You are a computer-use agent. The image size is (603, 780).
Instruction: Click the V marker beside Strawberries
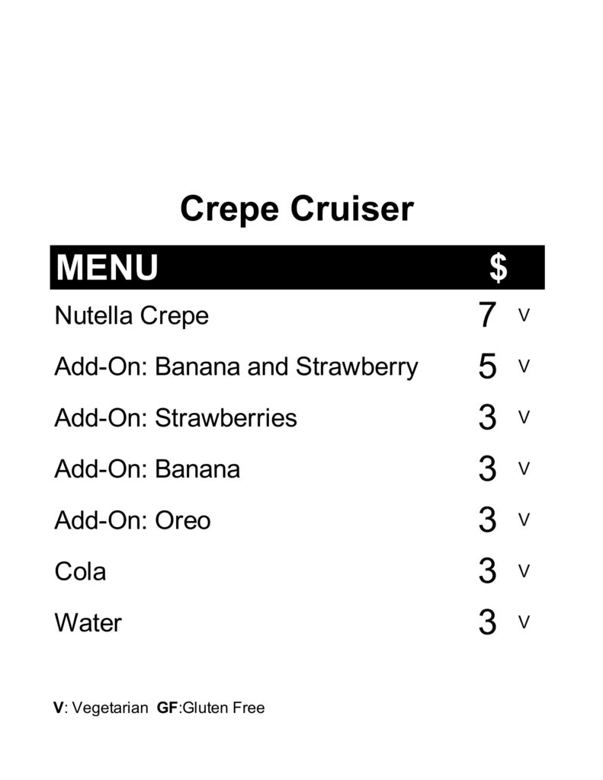click(524, 417)
